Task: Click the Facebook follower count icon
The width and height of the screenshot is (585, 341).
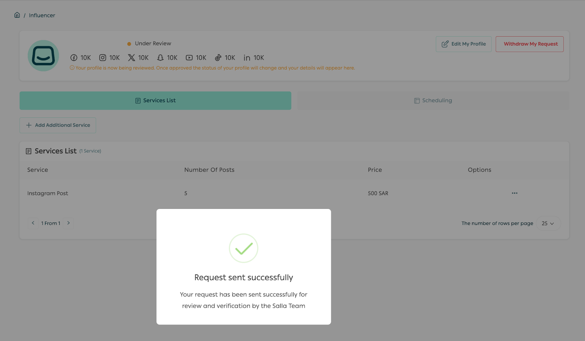Action: tap(74, 58)
